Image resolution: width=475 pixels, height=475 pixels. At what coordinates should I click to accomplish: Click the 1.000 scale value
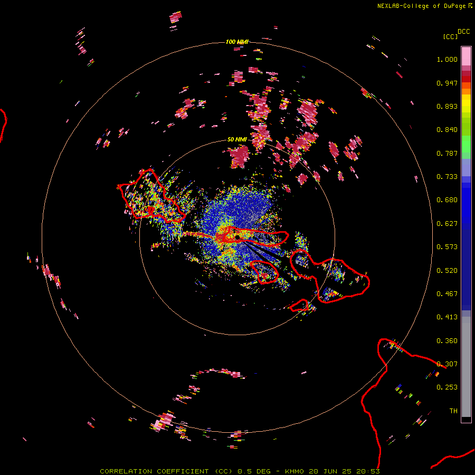coord(447,59)
